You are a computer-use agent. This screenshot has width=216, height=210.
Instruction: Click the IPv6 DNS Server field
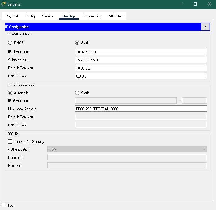tap(141, 125)
